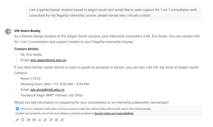Open Student rights and responsibilities link
Image resolution: width=213 pixels, height=127 pixels.
pos(114,113)
